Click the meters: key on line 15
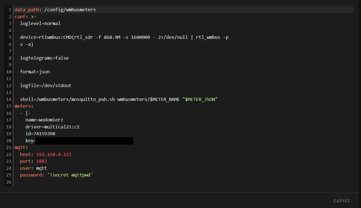The image size is (361, 208). [24, 106]
